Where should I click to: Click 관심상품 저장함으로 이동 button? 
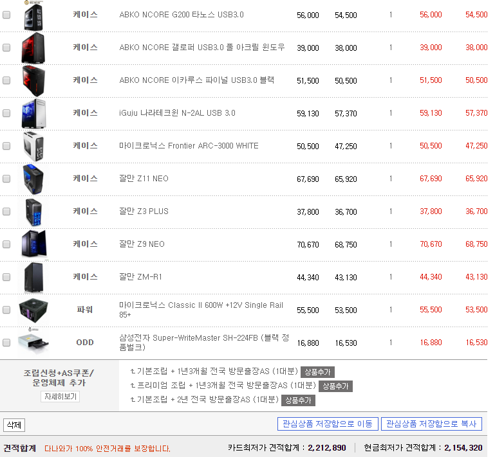328,424
